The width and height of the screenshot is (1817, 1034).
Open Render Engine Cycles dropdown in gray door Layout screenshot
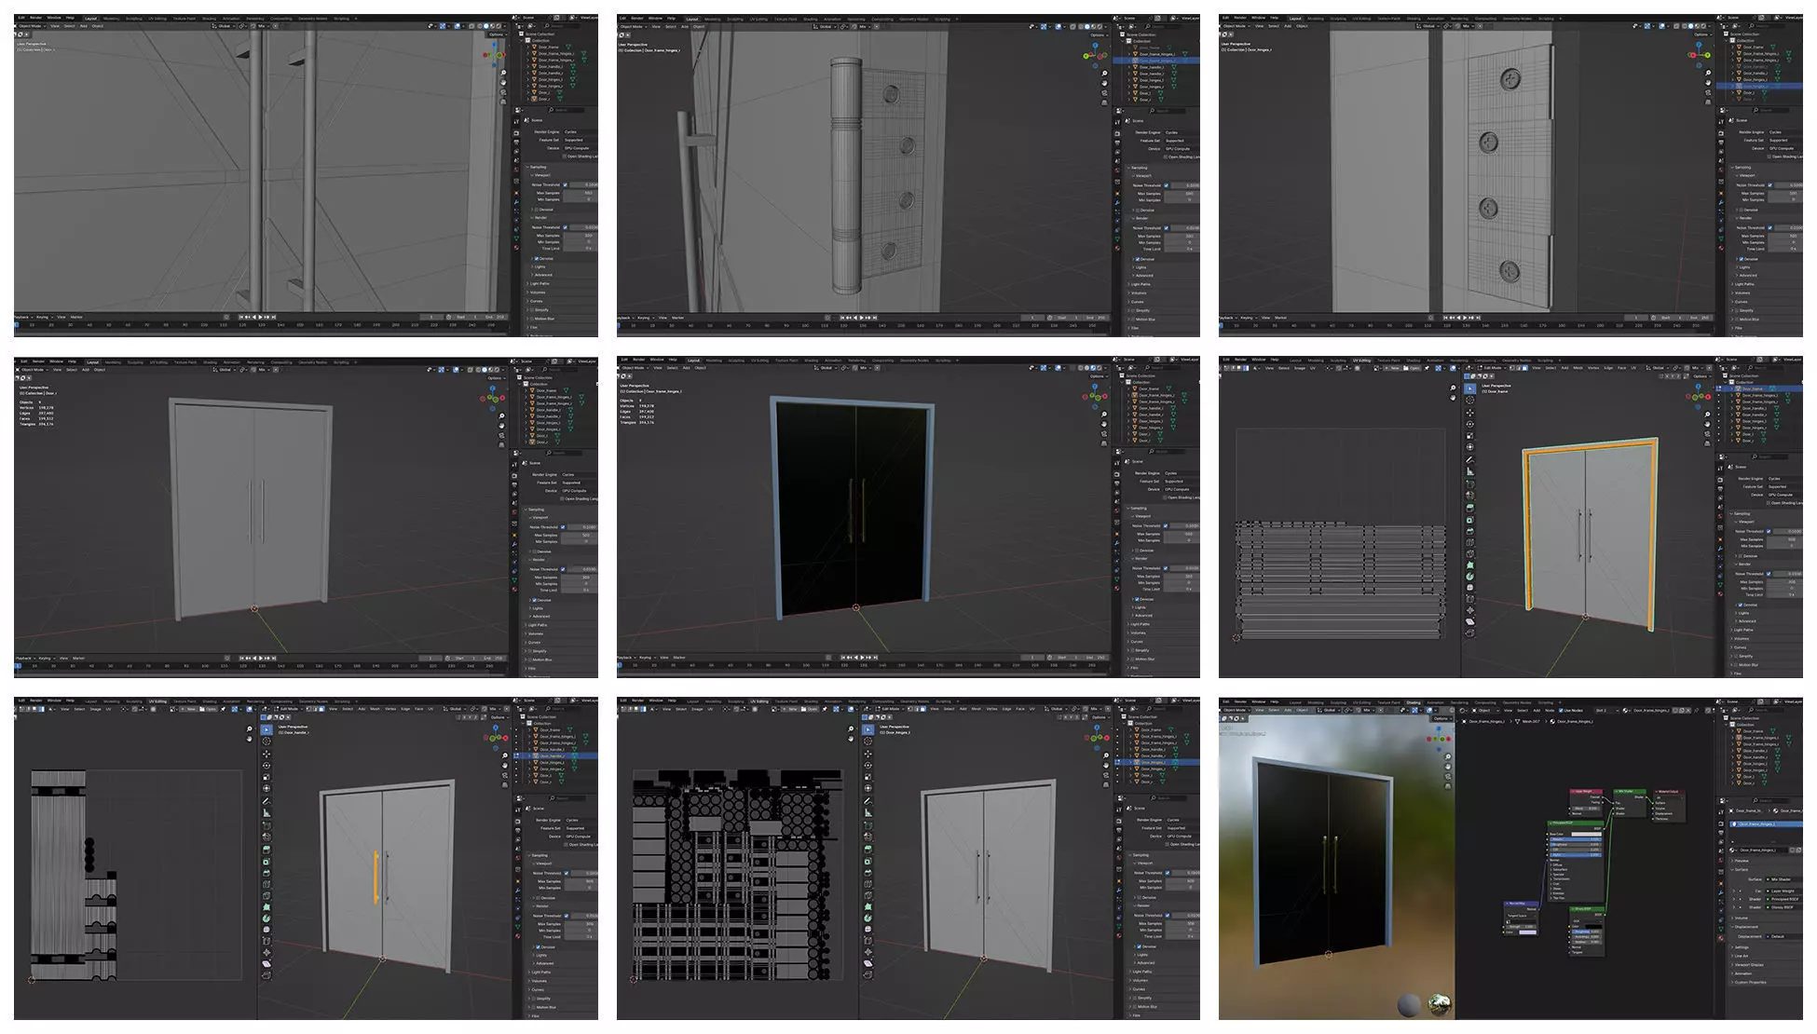coord(580,474)
